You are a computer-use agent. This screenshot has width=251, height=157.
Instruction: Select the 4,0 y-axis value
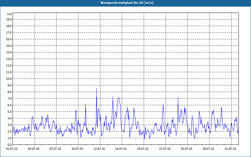pyautogui.click(x=9, y=118)
